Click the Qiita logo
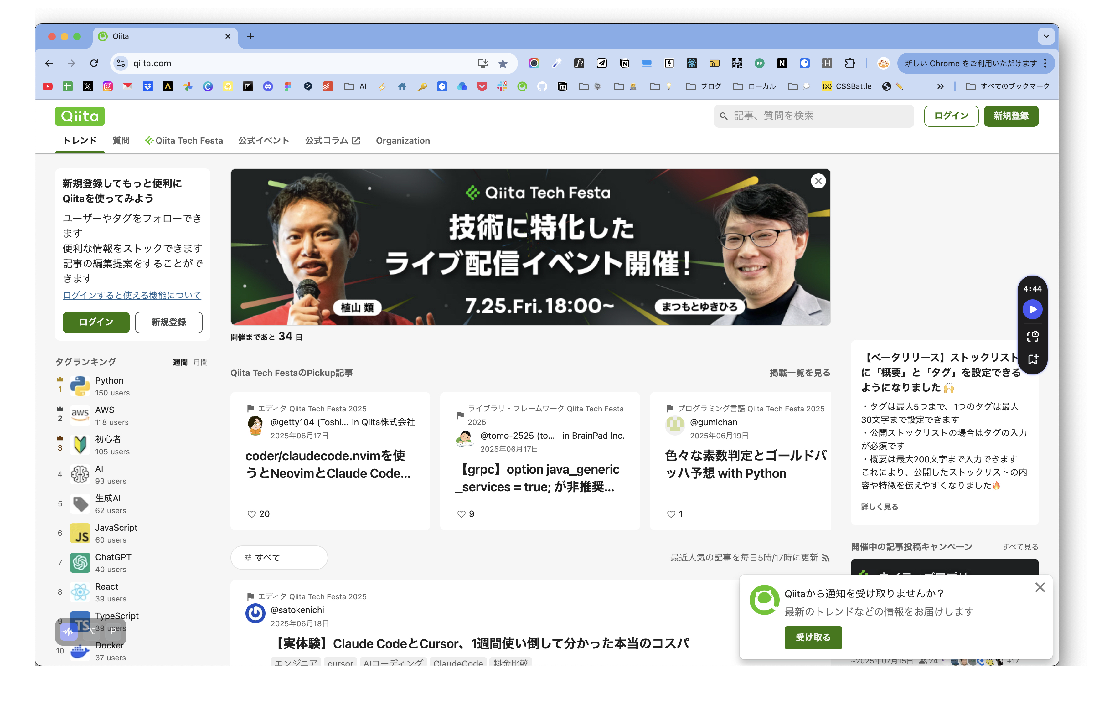1094x712 pixels. pos(80,116)
